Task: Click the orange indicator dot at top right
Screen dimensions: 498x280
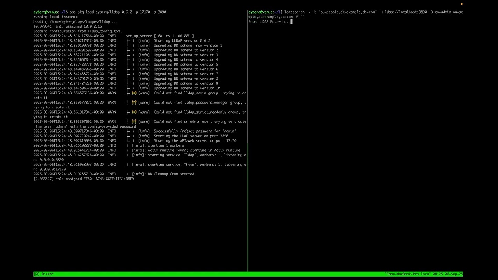Action: point(461,4)
